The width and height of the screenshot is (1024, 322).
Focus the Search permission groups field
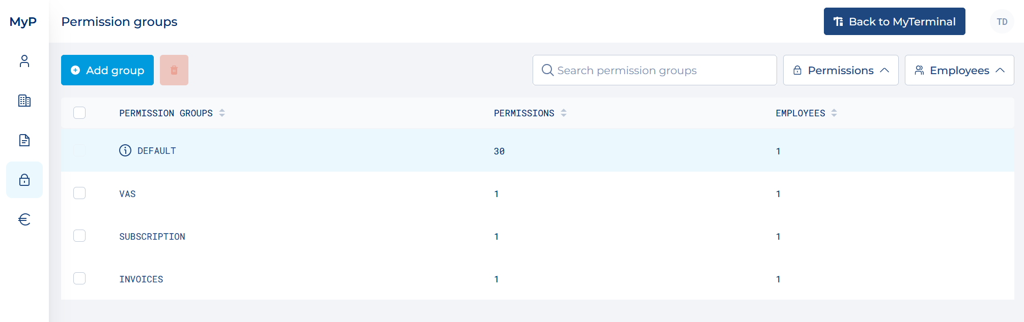[x=654, y=70]
